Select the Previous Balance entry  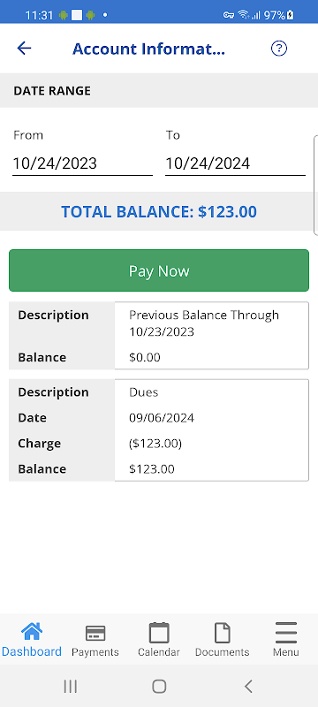click(159, 336)
